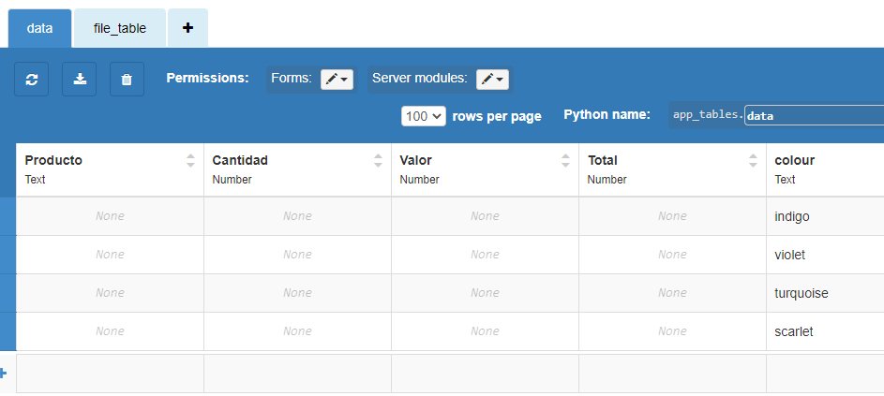This screenshot has height=396, width=884.
Task: Sort by the Total column arrows
Action: (753, 160)
